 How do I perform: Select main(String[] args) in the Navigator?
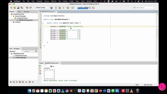20,58
